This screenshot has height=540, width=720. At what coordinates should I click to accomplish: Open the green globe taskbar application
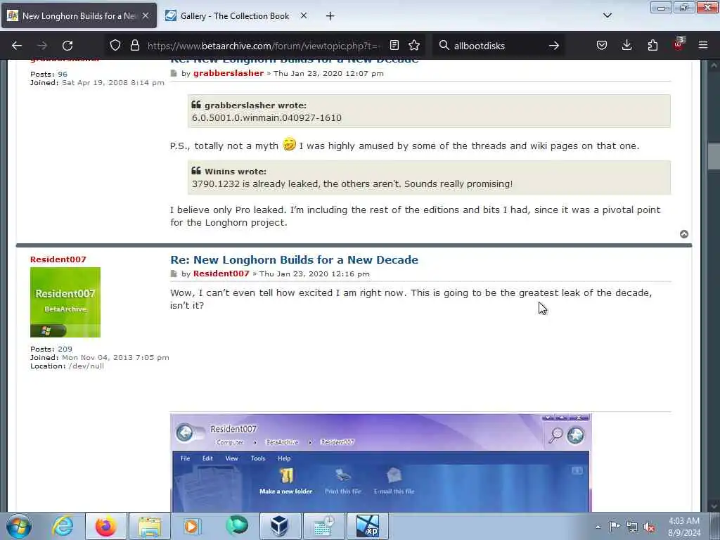click(236, 526)
